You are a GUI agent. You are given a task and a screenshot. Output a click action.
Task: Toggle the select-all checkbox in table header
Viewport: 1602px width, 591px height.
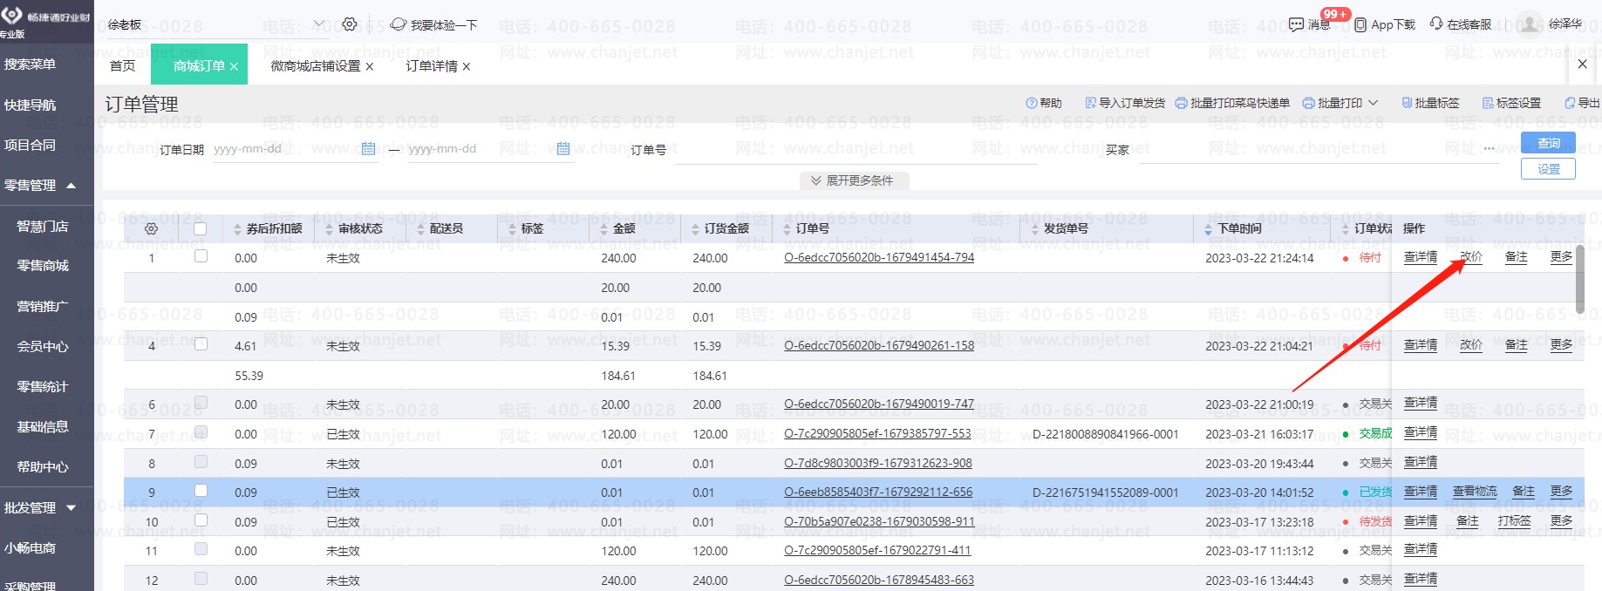coord(201,228)
